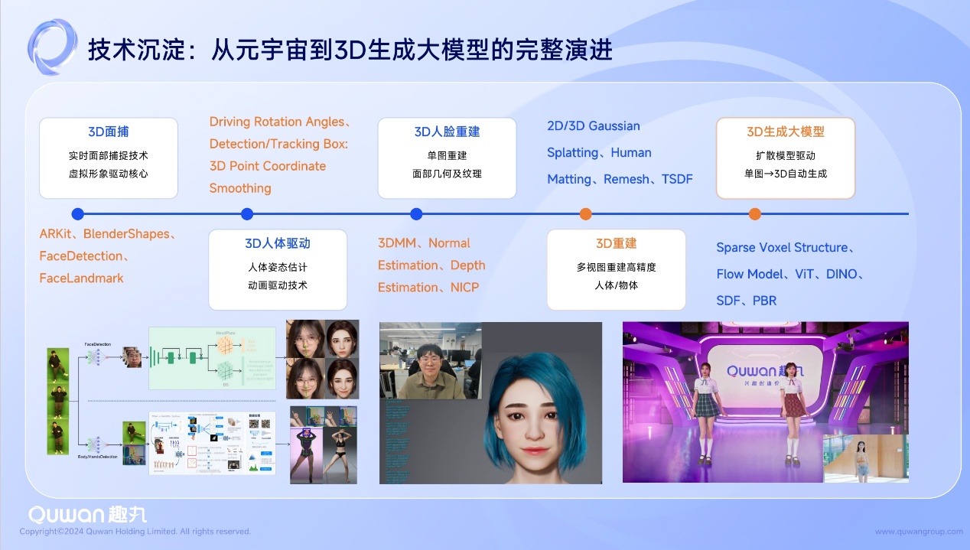This screenshot has width=970, height=550.
Task: Click the line 虚拟形象驱动核心
Action: click(x=108, y=174)
